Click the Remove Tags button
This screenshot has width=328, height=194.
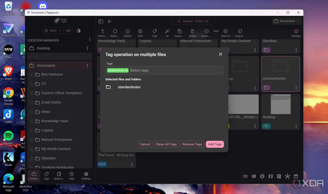(x=192, y=144)
